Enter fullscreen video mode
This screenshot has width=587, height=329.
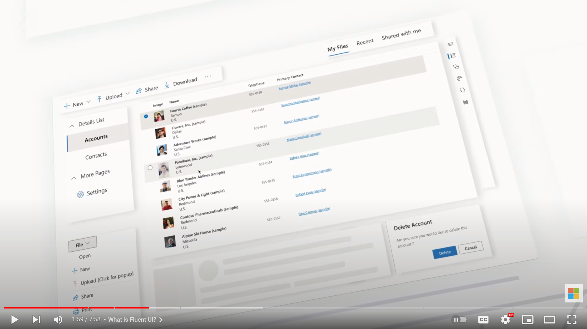tap(572, 320)
